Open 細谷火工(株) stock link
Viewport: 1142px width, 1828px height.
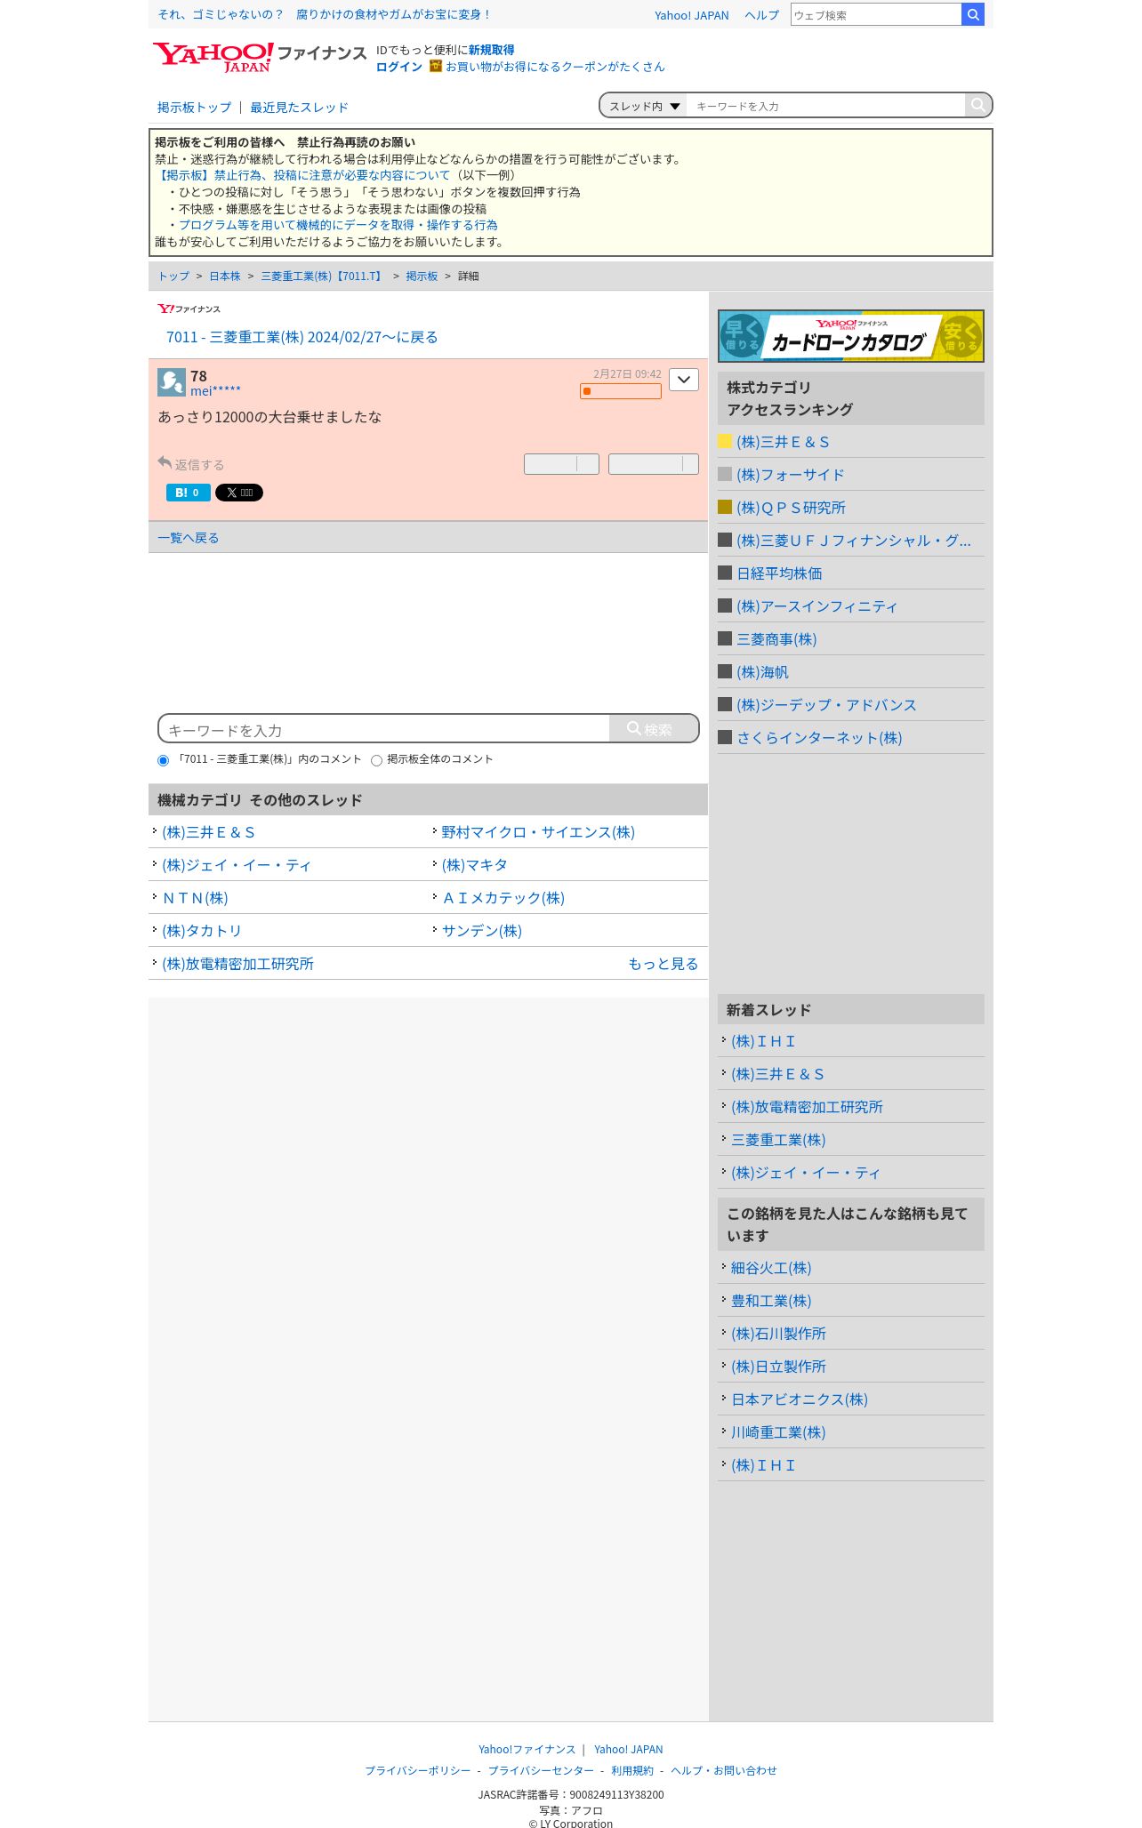point(771,1268)
